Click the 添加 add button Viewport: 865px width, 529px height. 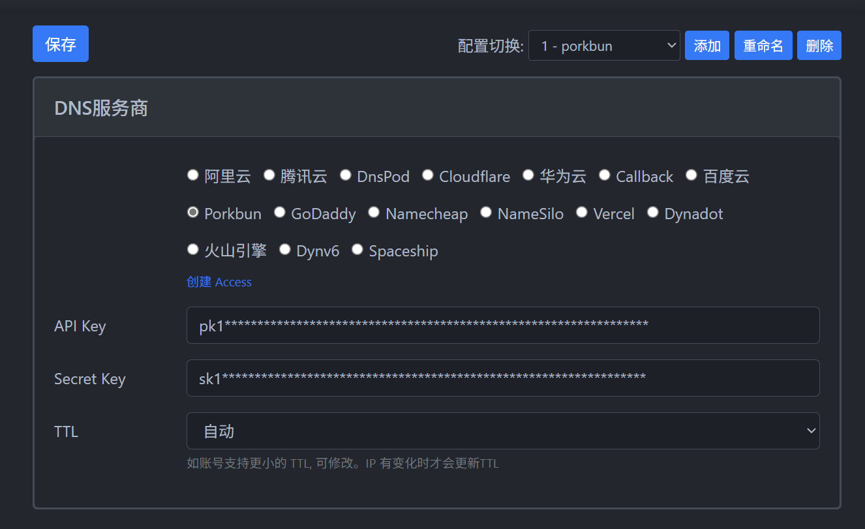[x=707, y=46]
